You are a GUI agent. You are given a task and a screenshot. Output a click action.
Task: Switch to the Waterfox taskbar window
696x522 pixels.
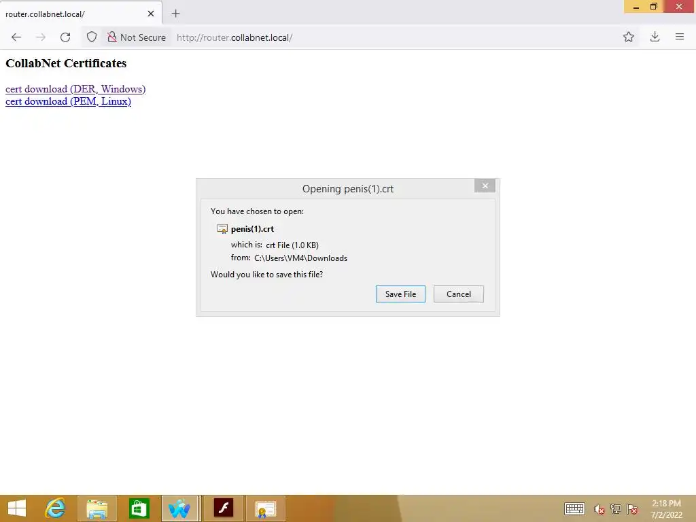[x=179, y=508]
